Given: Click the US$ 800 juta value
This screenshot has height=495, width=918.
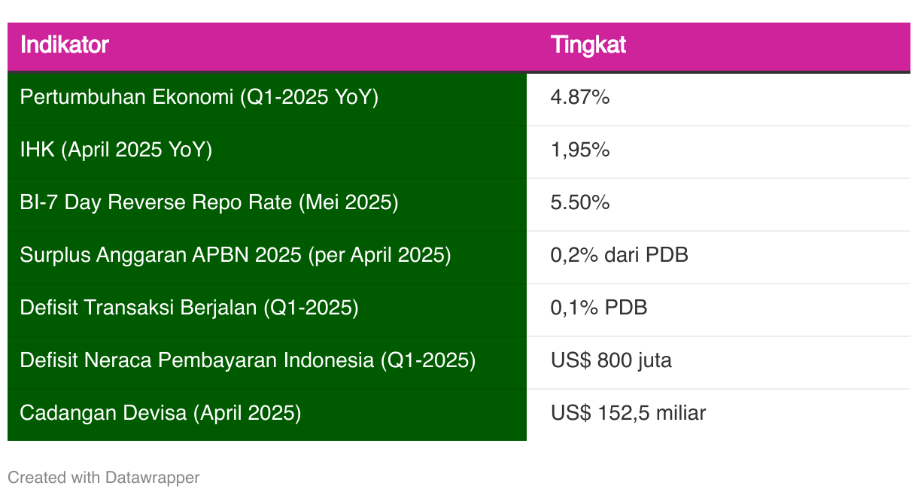Looking at the screenshot, I should click(611, 360).
